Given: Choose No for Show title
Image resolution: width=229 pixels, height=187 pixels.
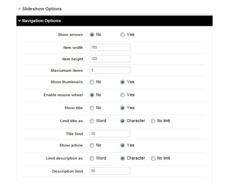Looking at the screenshot, I should [x=92, y=108].
